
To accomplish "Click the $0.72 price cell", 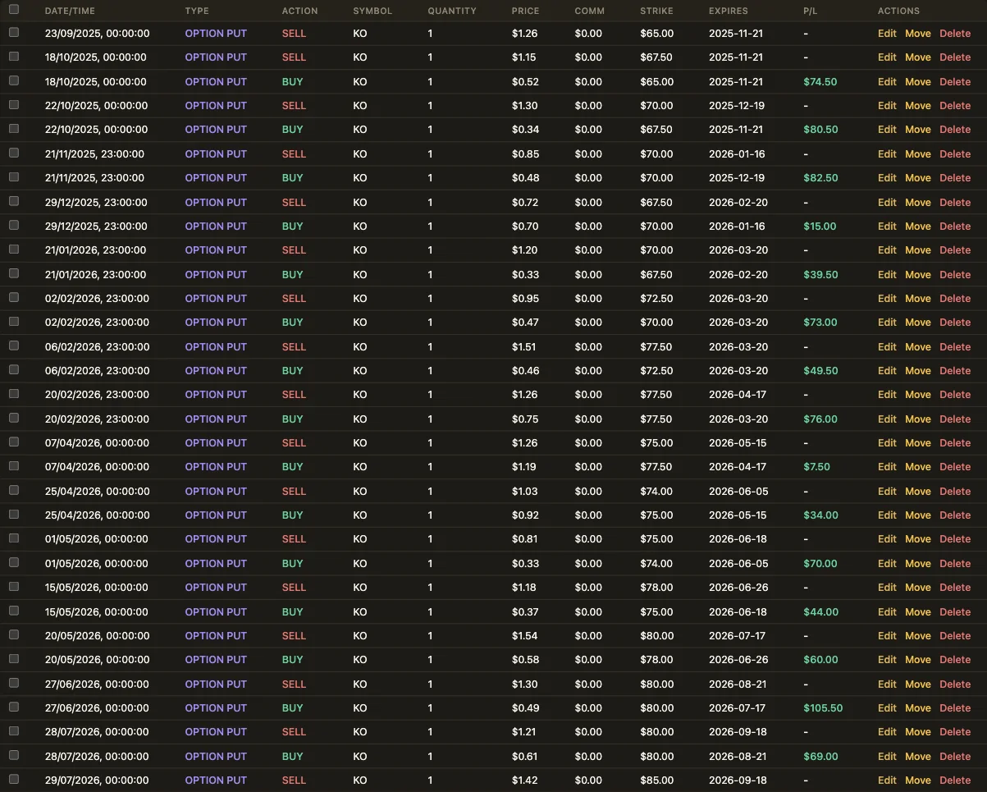I will [525, 202].
